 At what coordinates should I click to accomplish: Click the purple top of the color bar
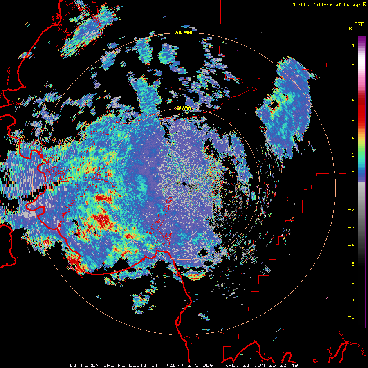[361, 40]
